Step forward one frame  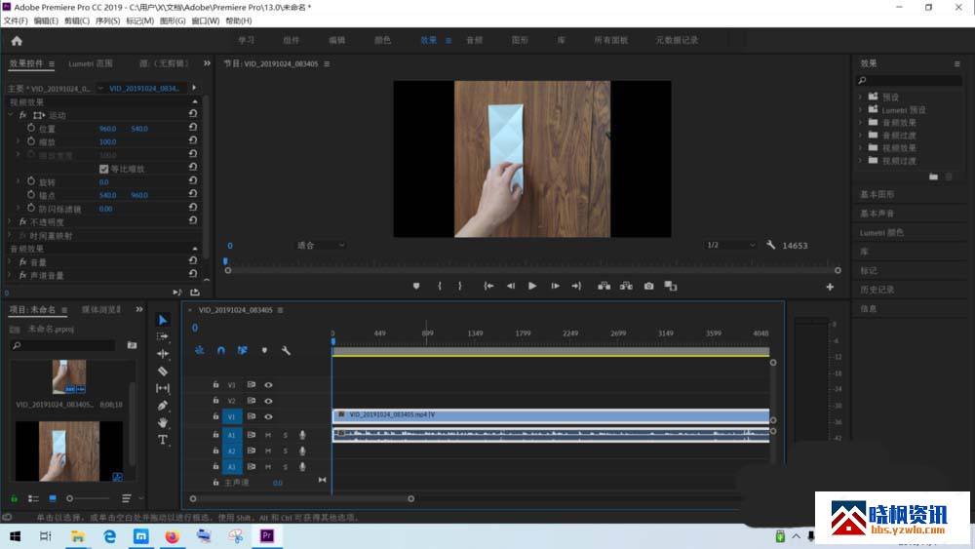[x=555, y=286]
